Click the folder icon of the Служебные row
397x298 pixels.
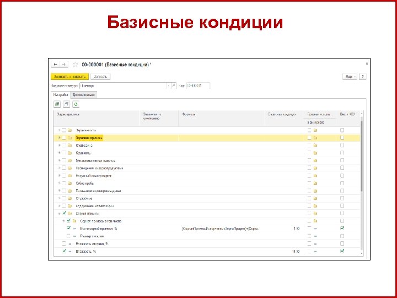point(70,199)
